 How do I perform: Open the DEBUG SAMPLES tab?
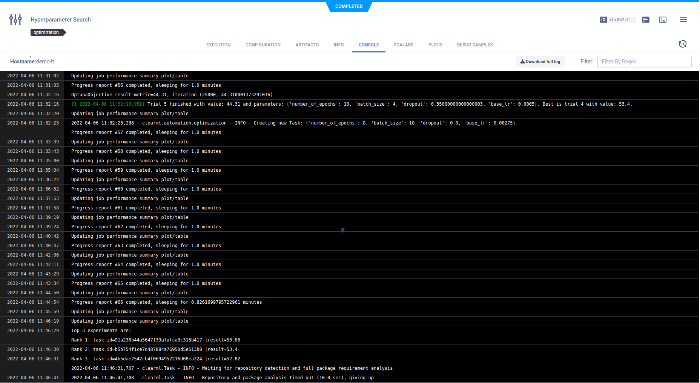[474, 45]
